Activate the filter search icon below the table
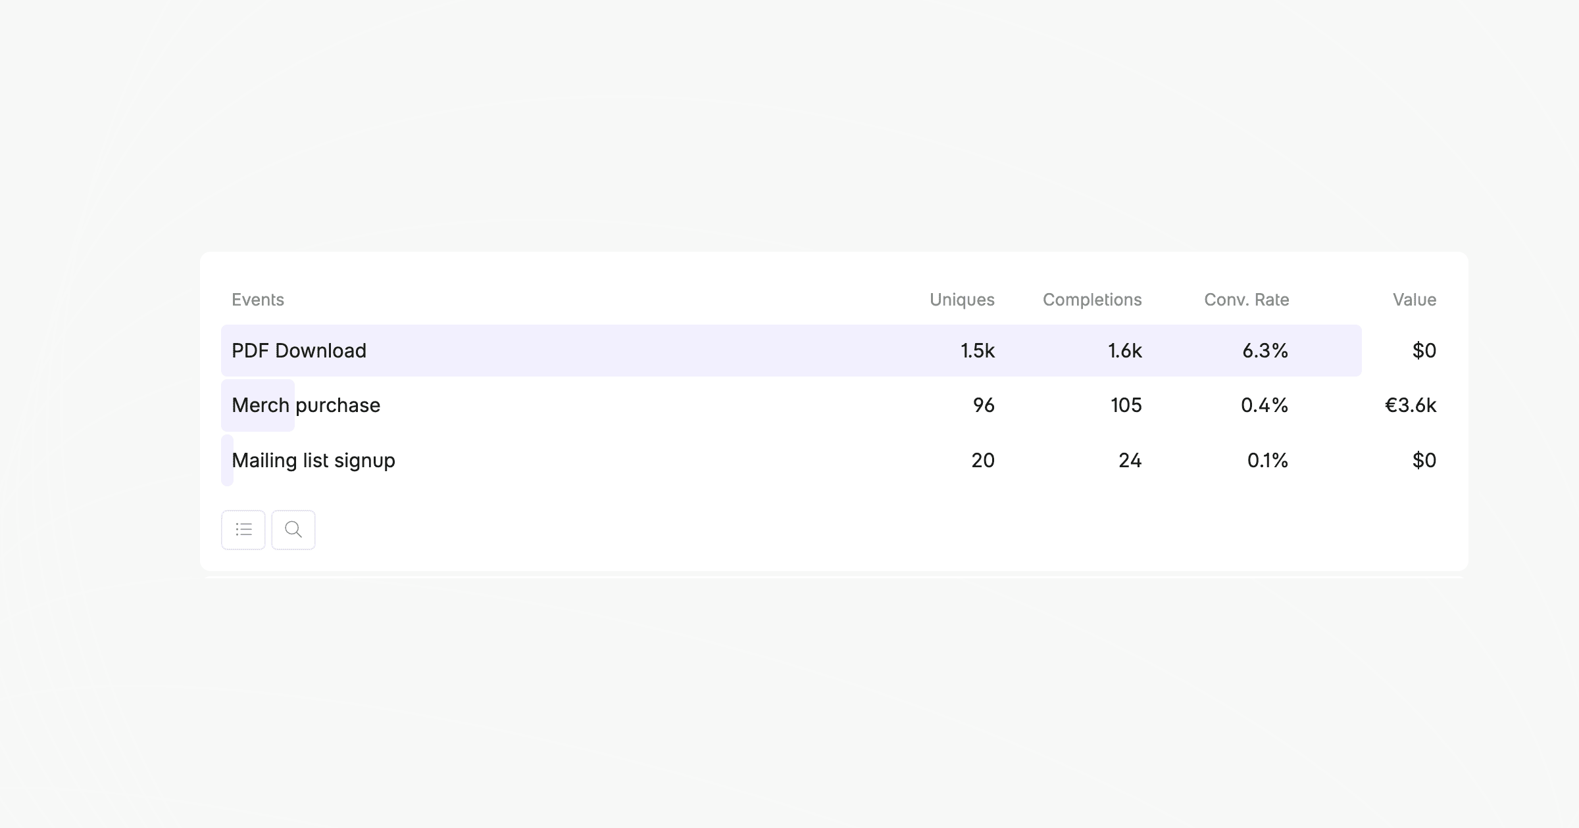1579x828 pixels. click(x=293, y=529)
